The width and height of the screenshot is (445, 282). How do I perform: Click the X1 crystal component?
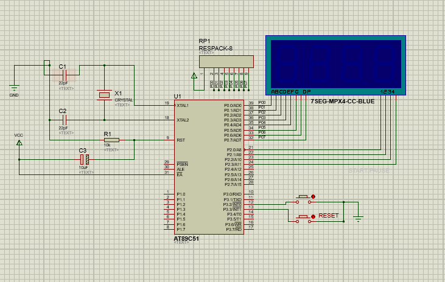[104, 95]
